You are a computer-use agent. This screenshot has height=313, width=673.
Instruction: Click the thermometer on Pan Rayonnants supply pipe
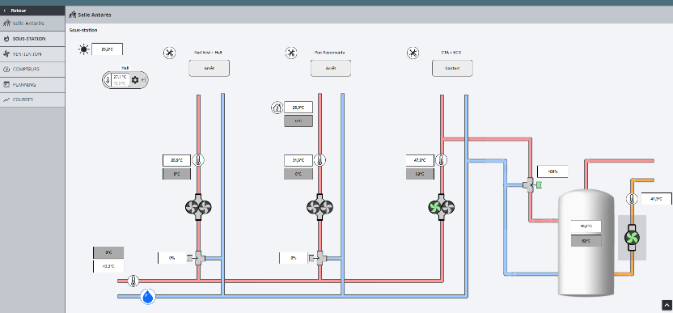[320, 160]
